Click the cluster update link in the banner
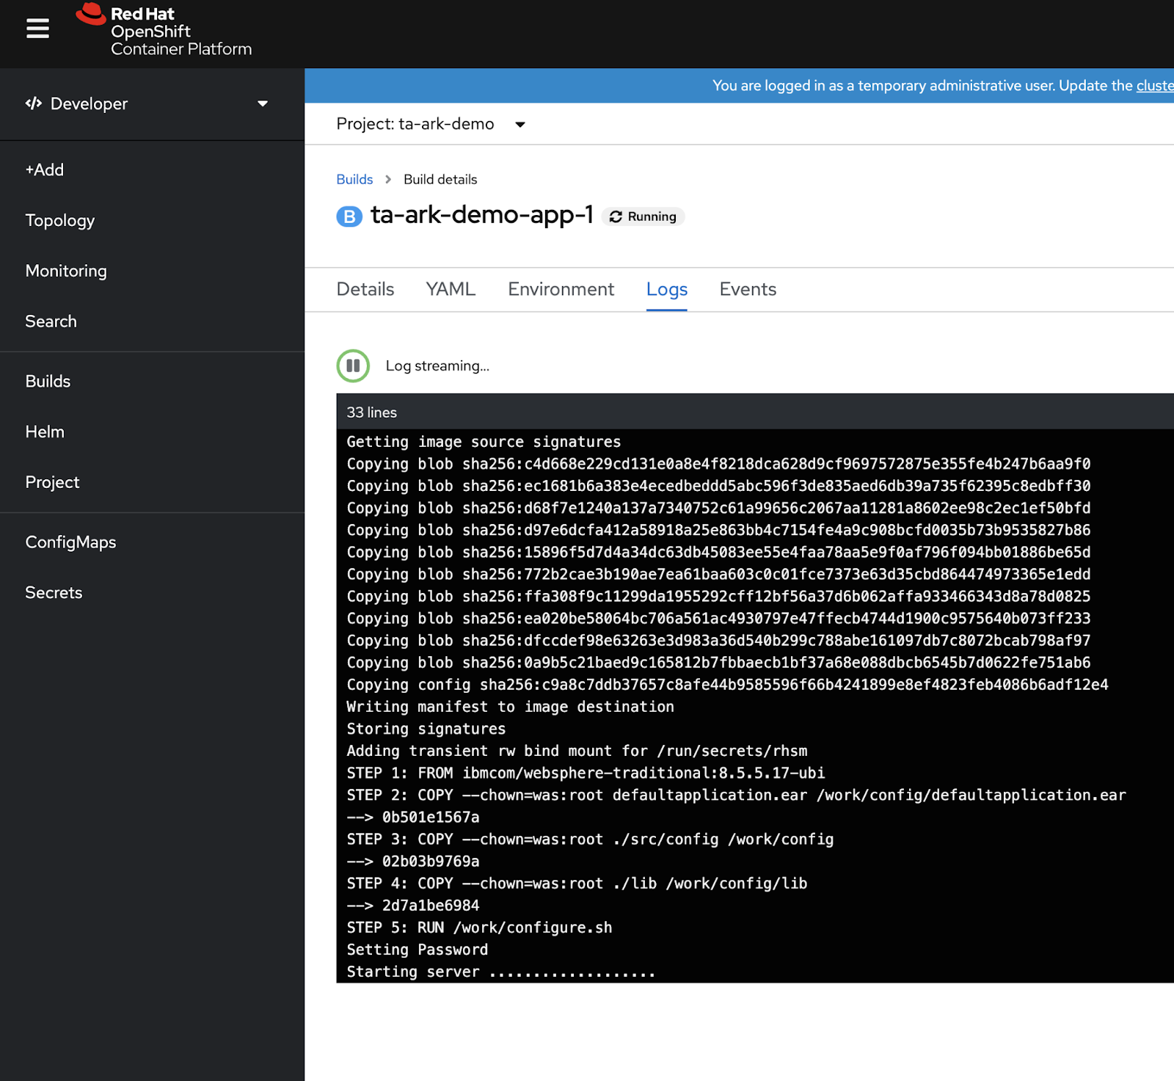This screenshot has width=1174, height=1081. point(1154,86)
